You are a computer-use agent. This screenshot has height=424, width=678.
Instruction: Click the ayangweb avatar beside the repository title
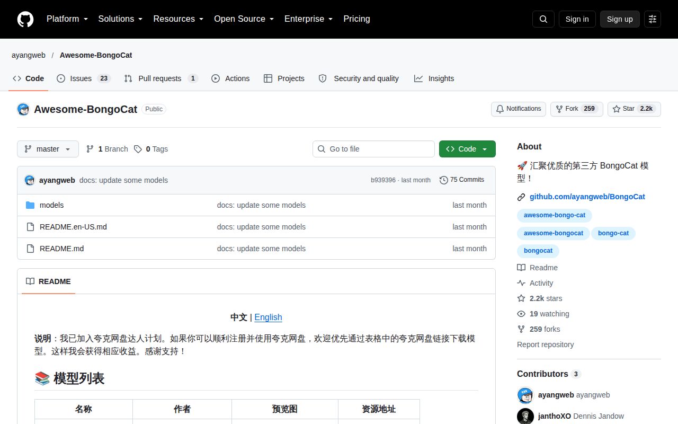click(23, 109)
